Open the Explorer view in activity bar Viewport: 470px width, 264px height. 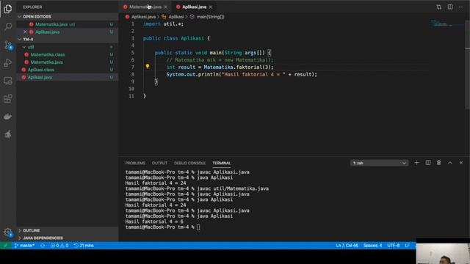[8, 9]
